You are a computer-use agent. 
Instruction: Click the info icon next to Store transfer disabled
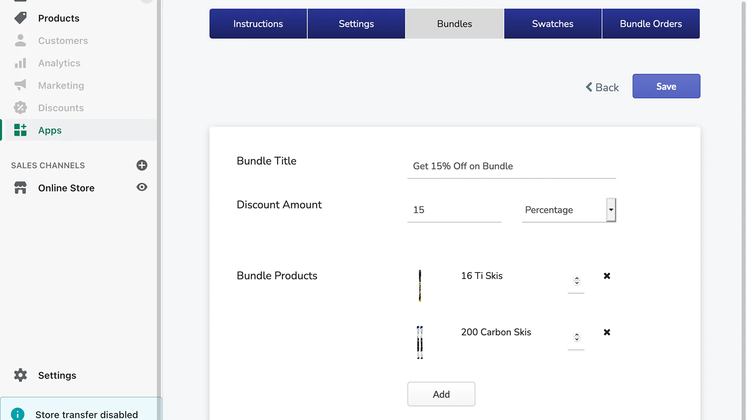18,413
